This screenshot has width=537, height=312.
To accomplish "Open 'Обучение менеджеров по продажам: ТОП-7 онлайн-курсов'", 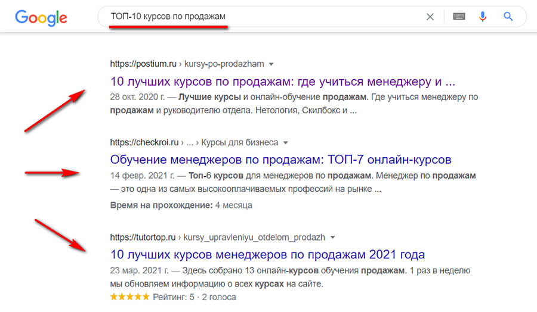I will 280,160.
